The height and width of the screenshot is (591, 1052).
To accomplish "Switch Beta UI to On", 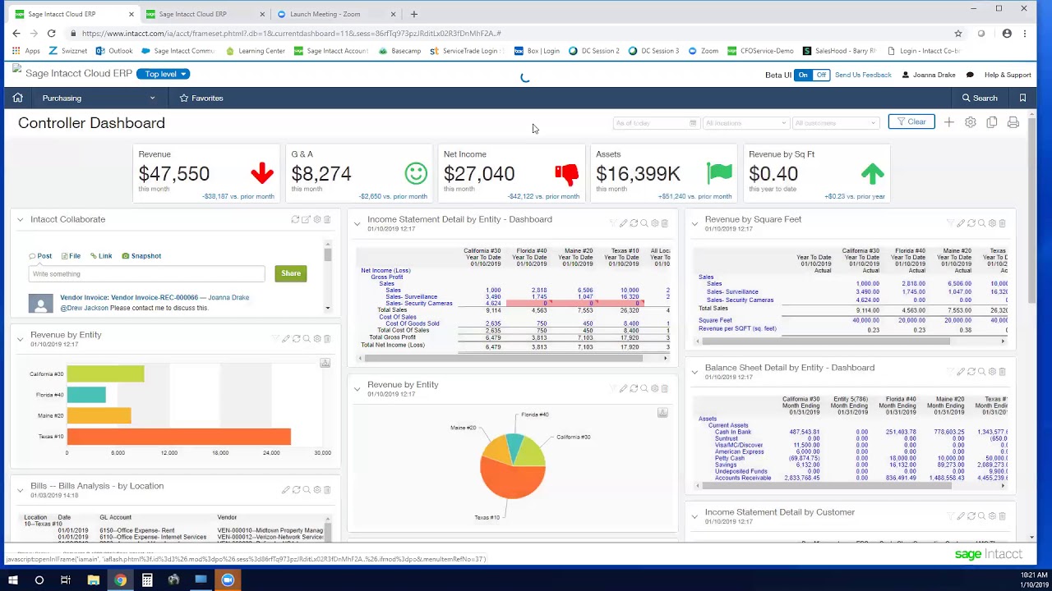I will (804, 75).
